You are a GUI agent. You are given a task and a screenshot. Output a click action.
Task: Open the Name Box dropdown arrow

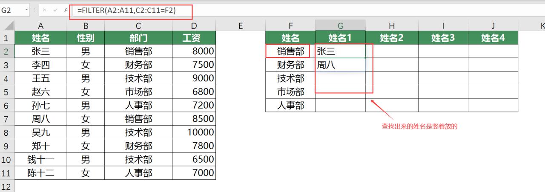tap(27, 10)
